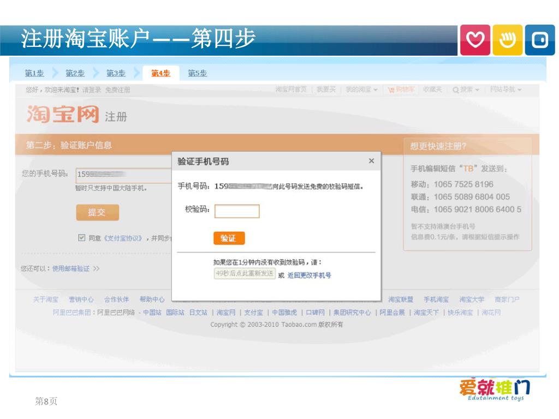Click the 口碑网 footer link
The image size is (559, 419).
(315, 313)
